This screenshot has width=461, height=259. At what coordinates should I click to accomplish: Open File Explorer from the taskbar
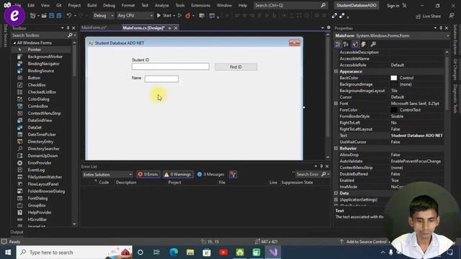coord(190,253)
